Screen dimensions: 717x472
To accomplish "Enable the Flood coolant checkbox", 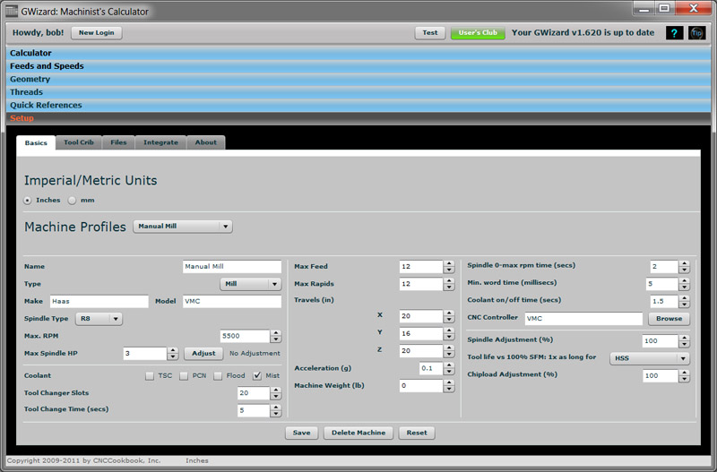I will coord(218,376).
